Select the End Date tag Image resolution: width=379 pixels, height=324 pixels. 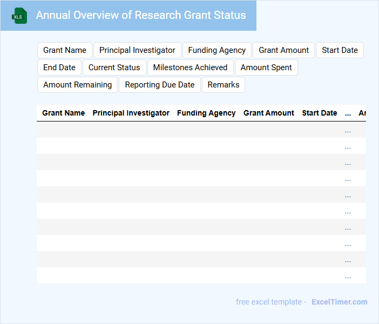[59, 67]
